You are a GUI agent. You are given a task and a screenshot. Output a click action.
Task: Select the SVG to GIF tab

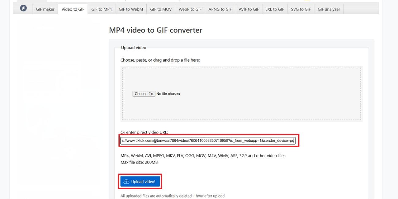coord(300,9)
